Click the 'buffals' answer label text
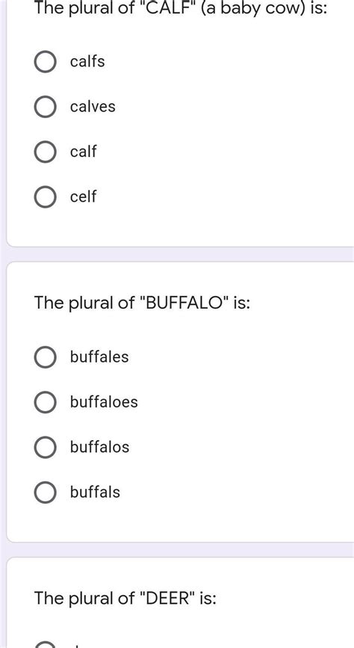354x648 pixels. point(95,492)
